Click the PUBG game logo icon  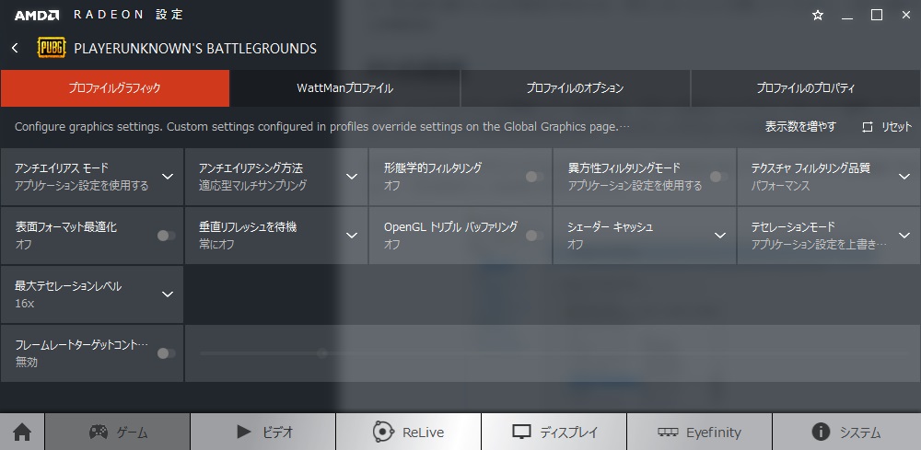52,48
